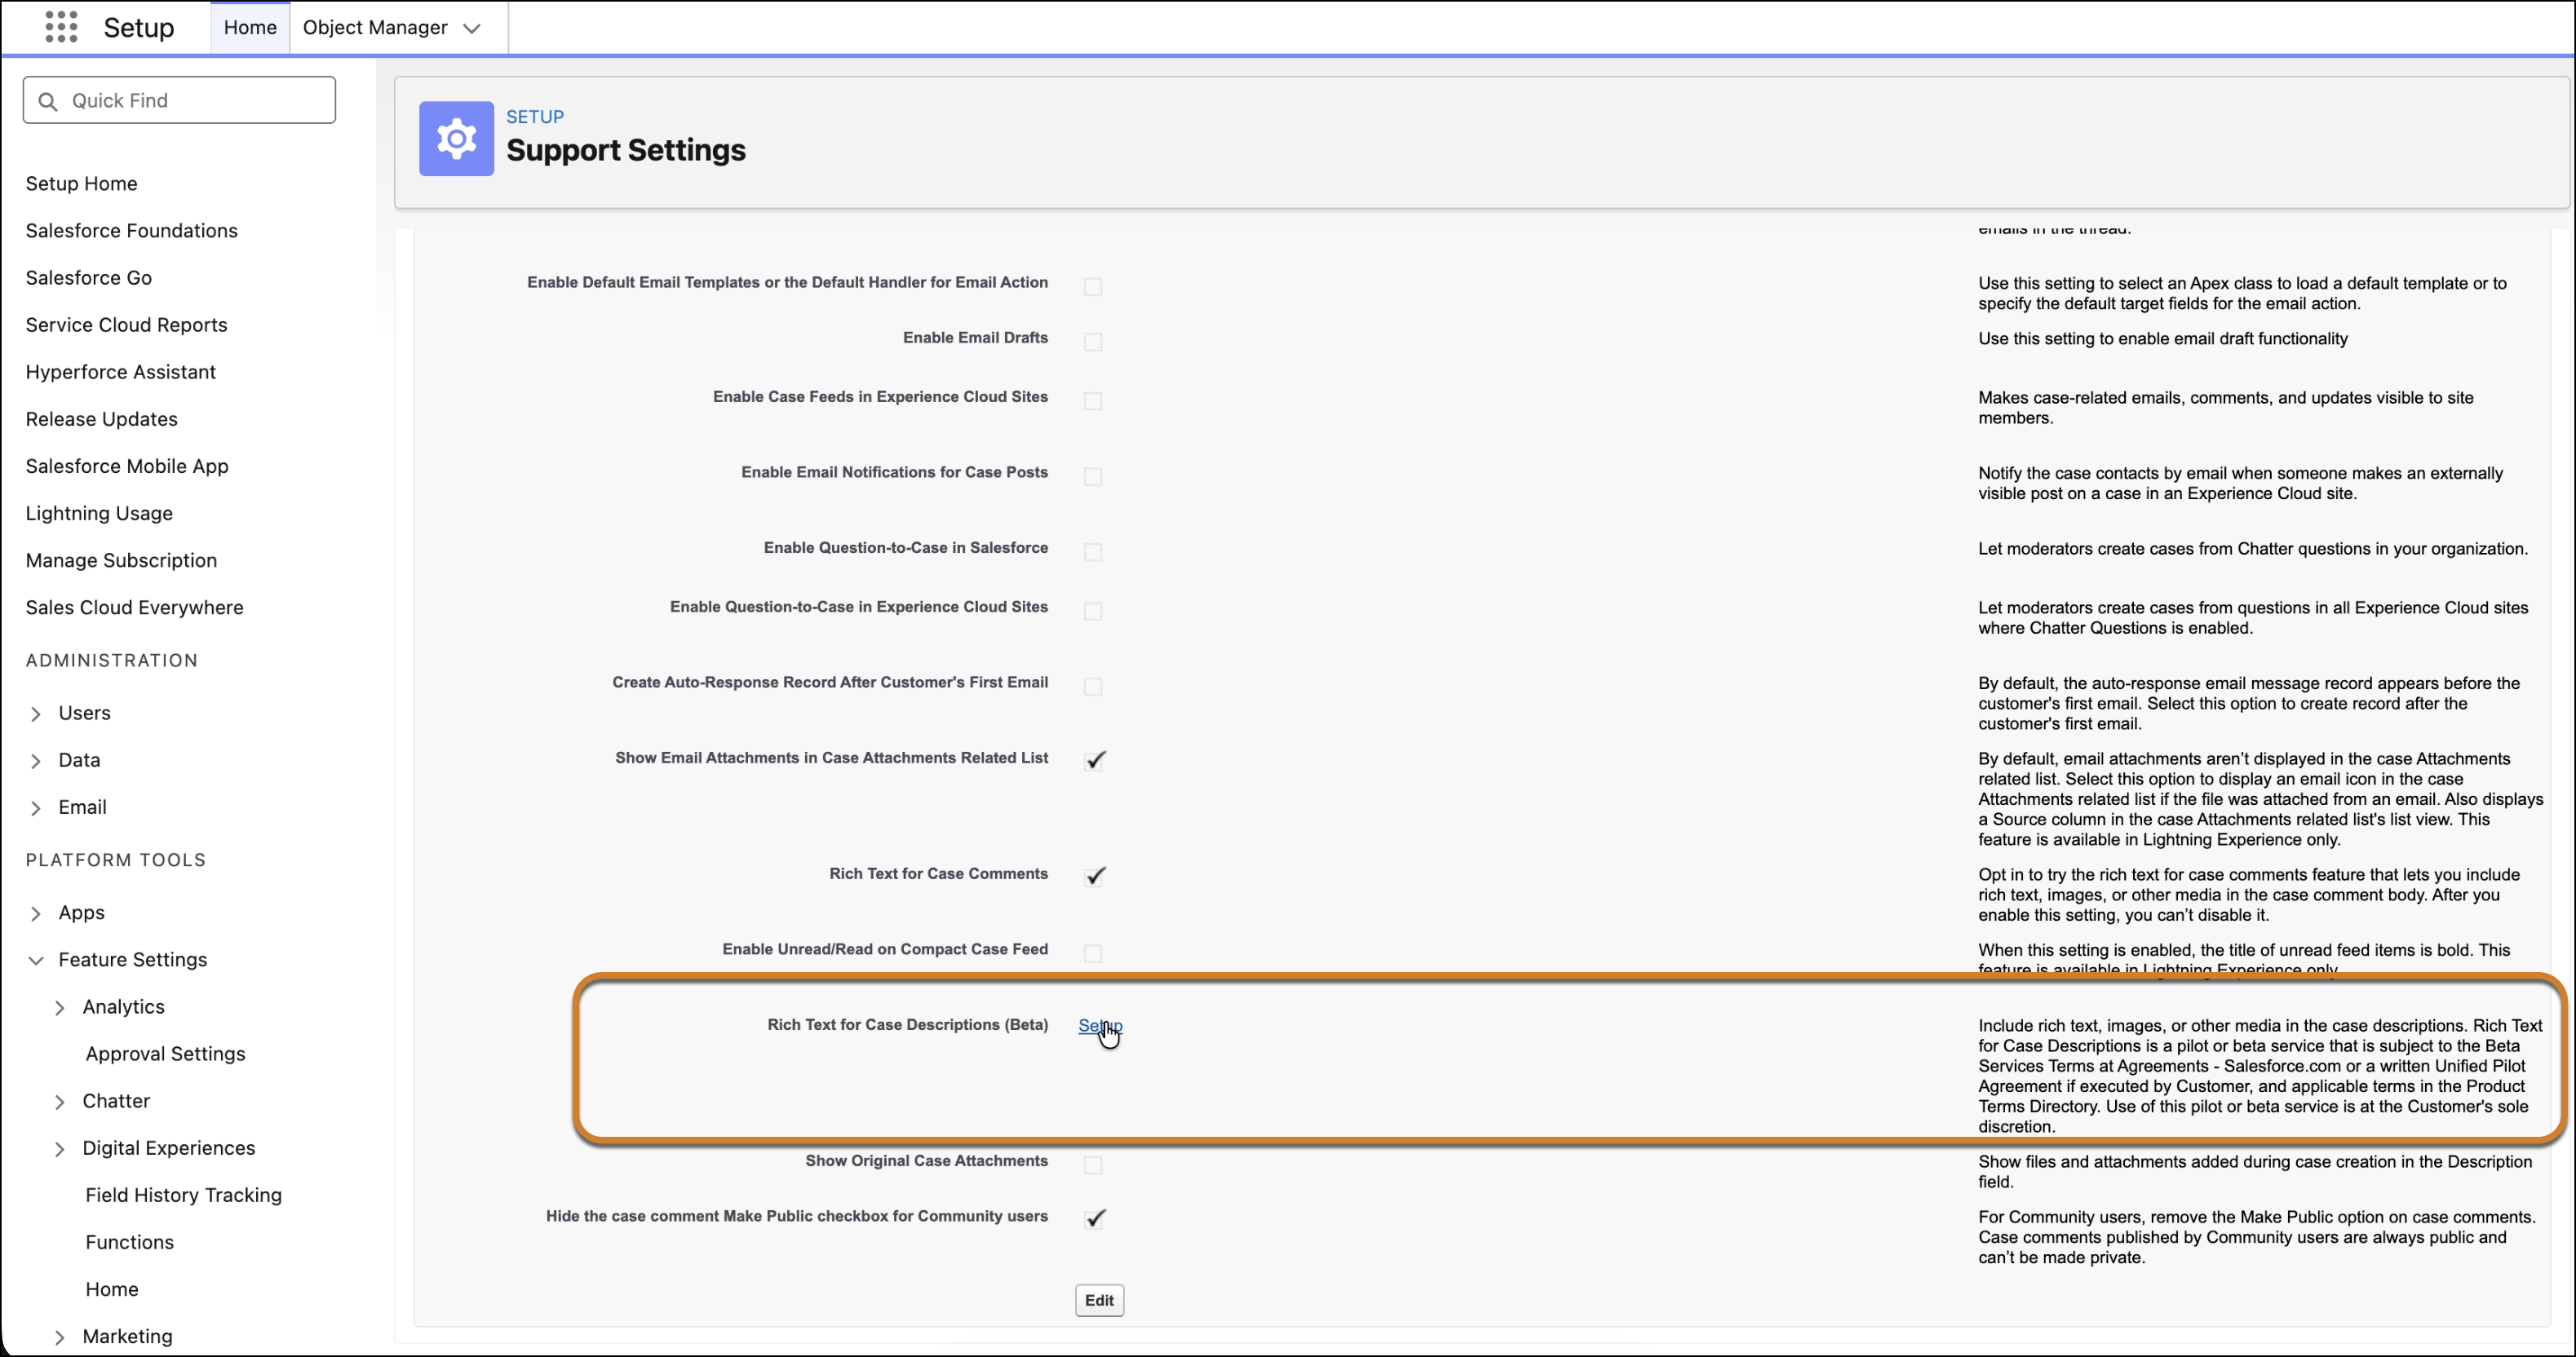Expand the Apps section chevron

pos(36,912)
